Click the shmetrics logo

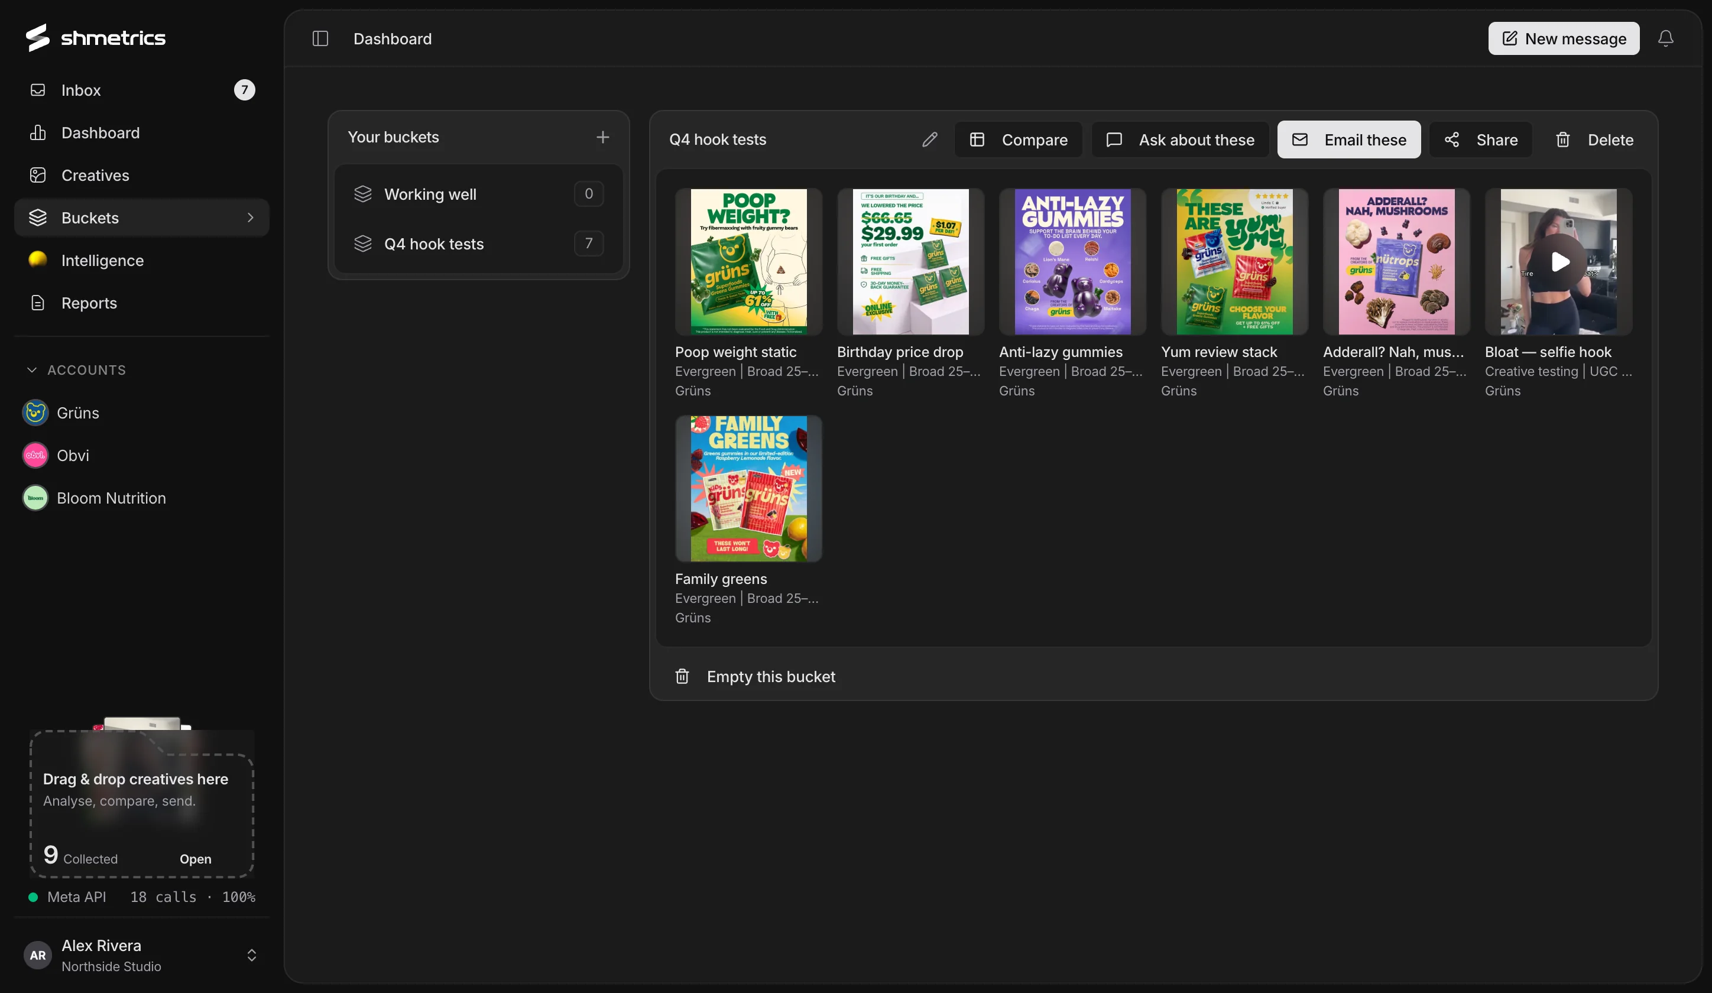click(96, 38)
